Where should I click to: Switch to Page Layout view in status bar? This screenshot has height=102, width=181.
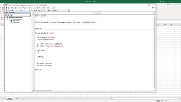[162, 101]
